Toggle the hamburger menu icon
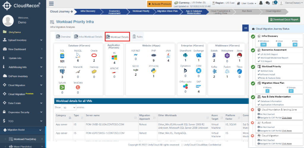The width and height of the screenshot is (304, 148). coord(51,4)
